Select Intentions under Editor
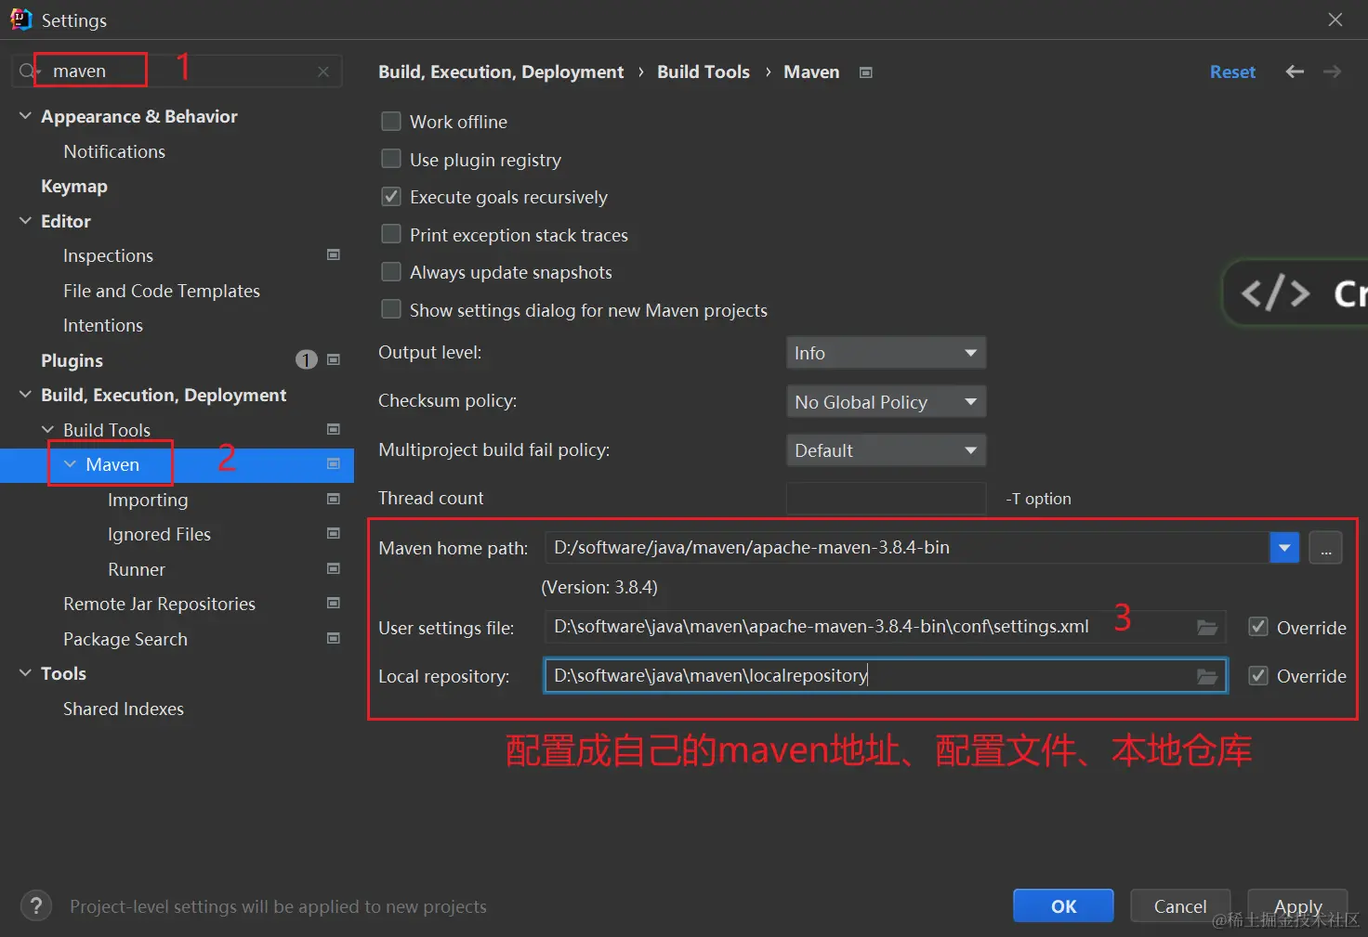This screenshot has width=1368, height=937. [103, 325]
